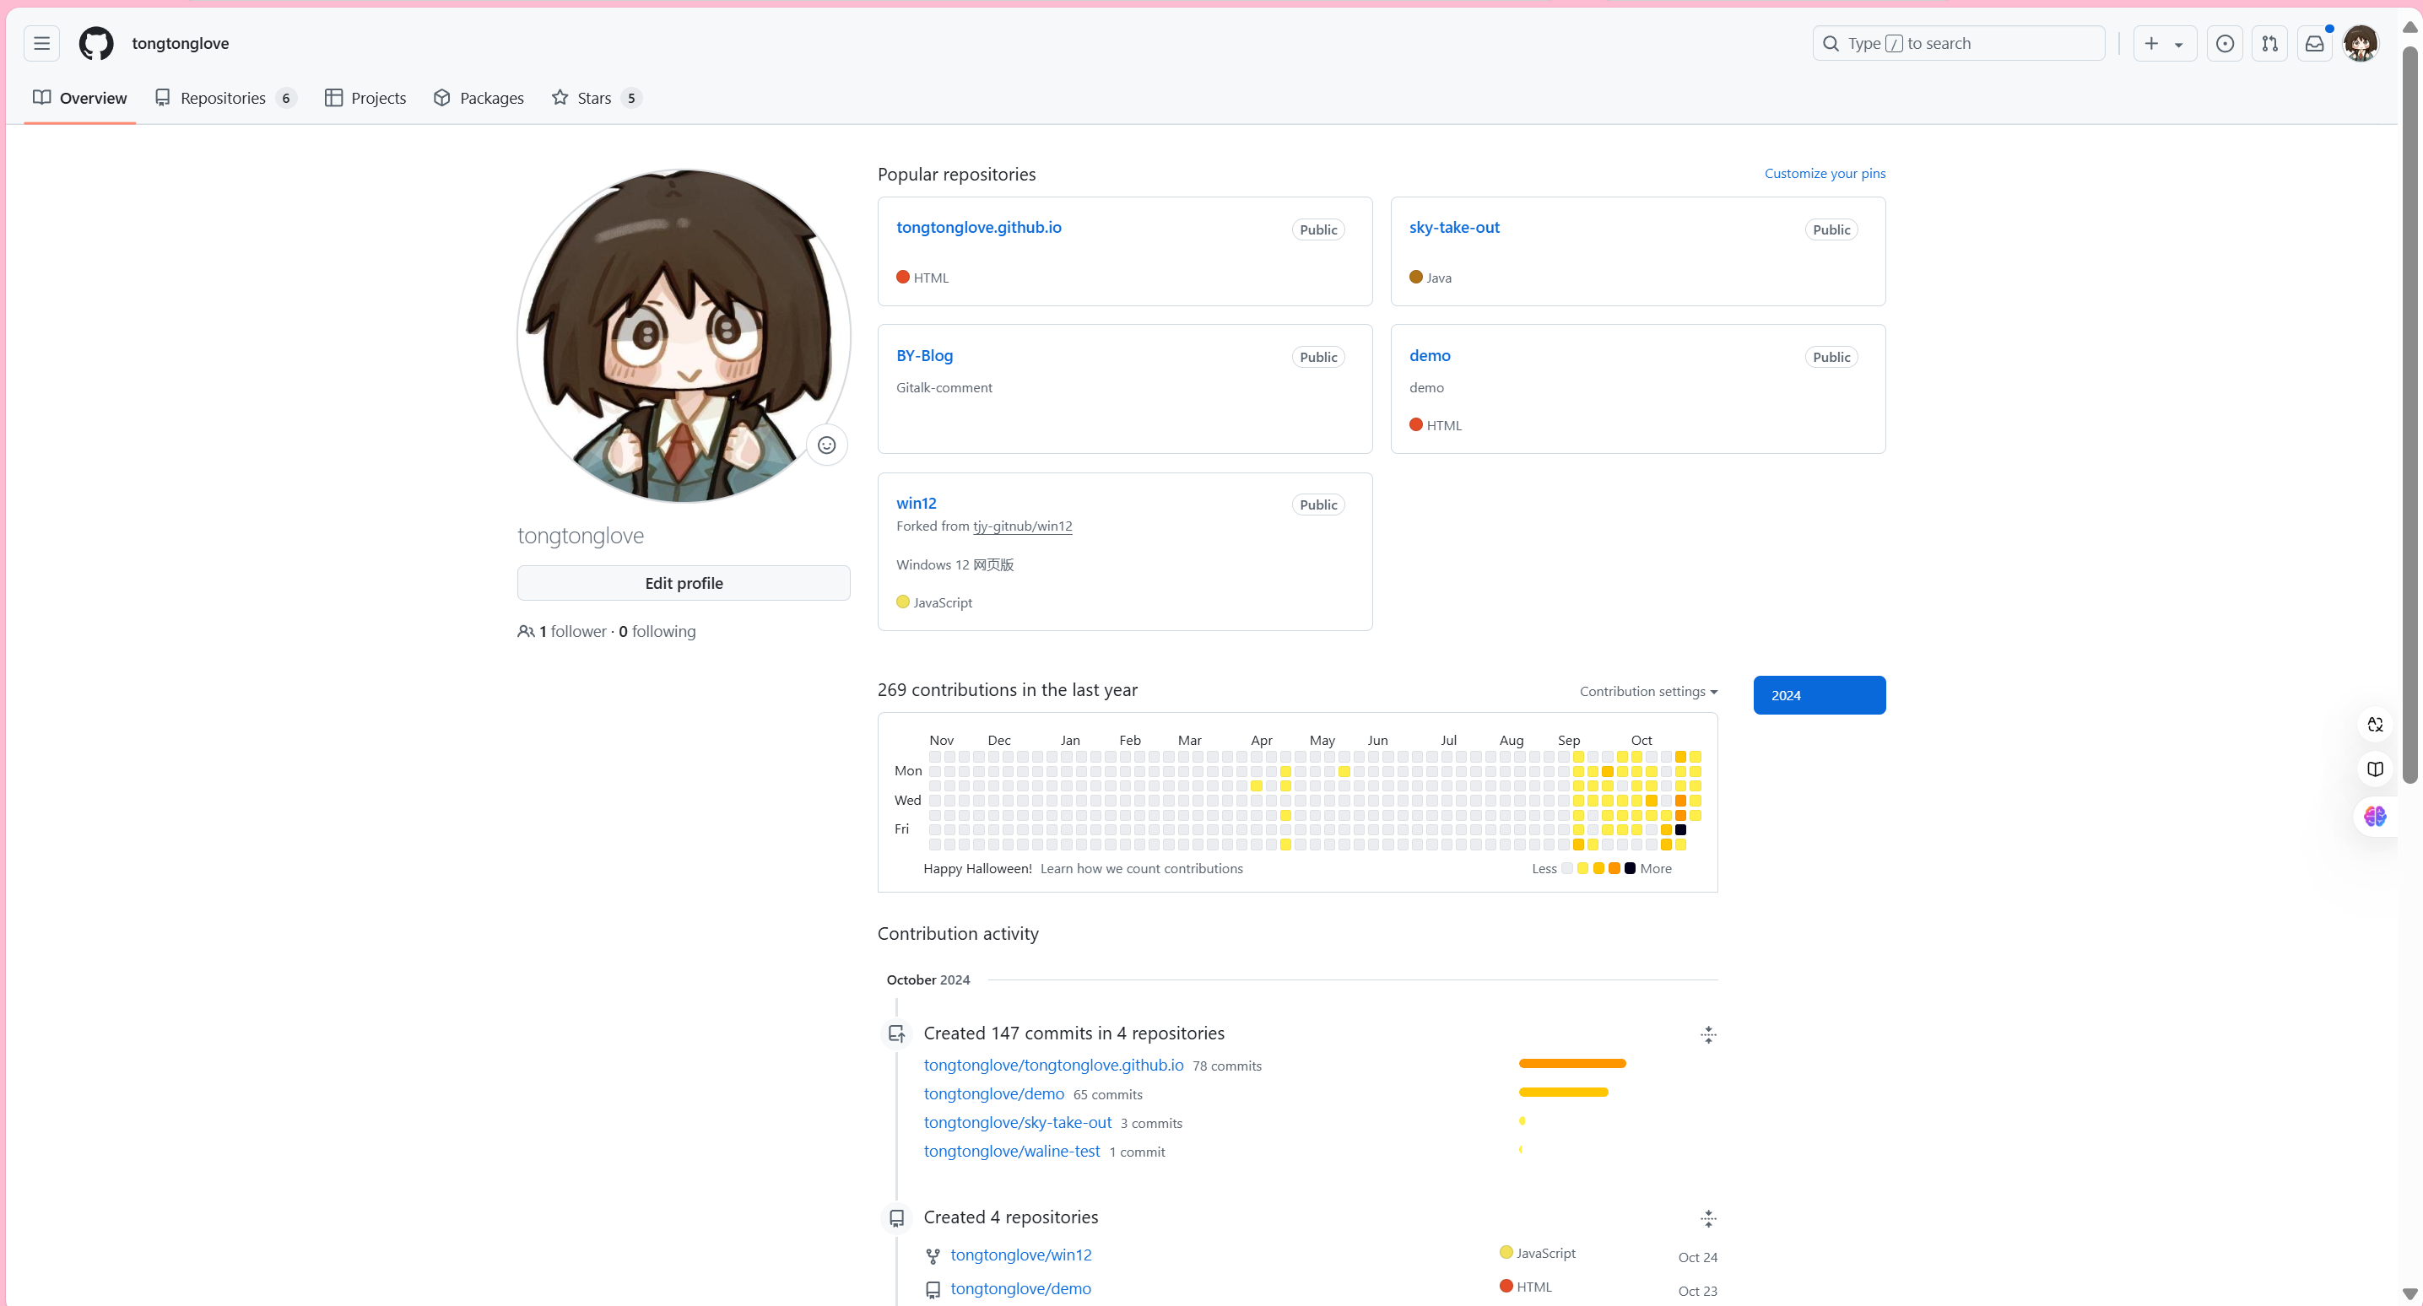Open the issues icon in header
Viewport: 2423px width, 1306px height.
(x=2225, y=43)
